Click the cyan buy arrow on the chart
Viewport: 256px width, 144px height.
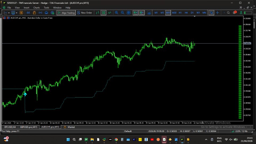tap(25, 94)
